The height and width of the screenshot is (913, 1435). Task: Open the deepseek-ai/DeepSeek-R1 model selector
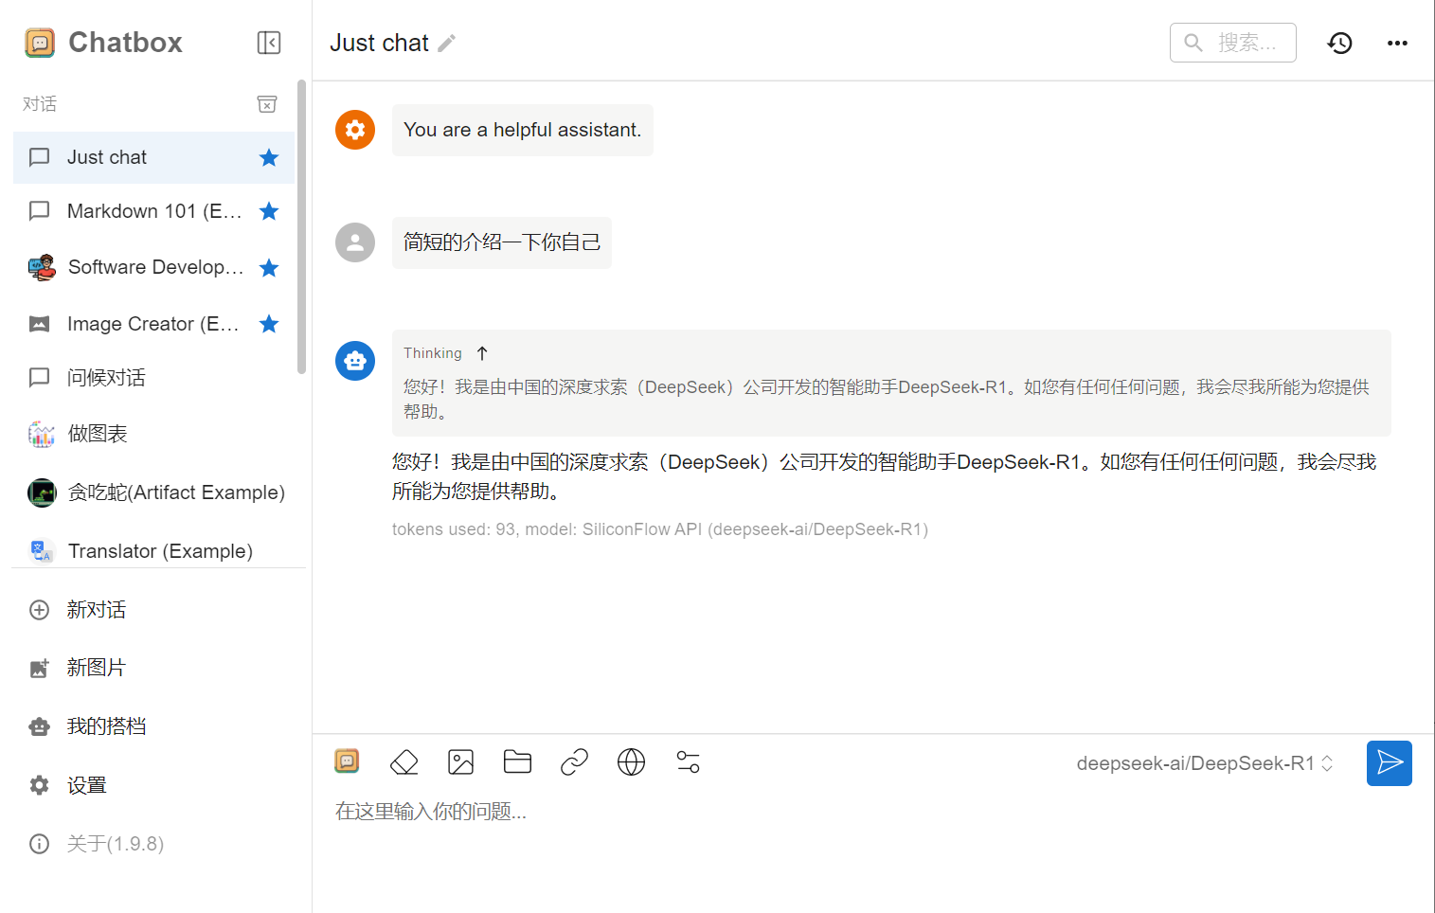pos(1205,763)
